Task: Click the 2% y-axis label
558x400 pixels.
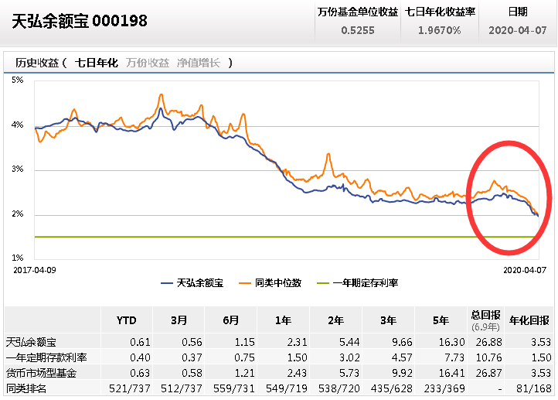Action: click(18, 214)
